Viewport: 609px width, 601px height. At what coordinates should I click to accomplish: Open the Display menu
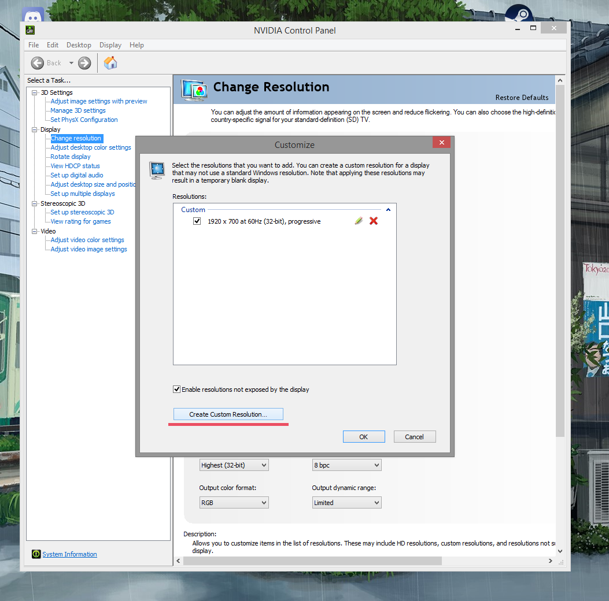pos(110,45)
